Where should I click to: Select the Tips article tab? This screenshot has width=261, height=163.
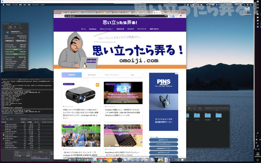(132, 75)
